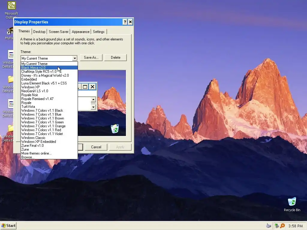Open the Appearance tab
Screen dimensions: 307x230
[80, 32]
